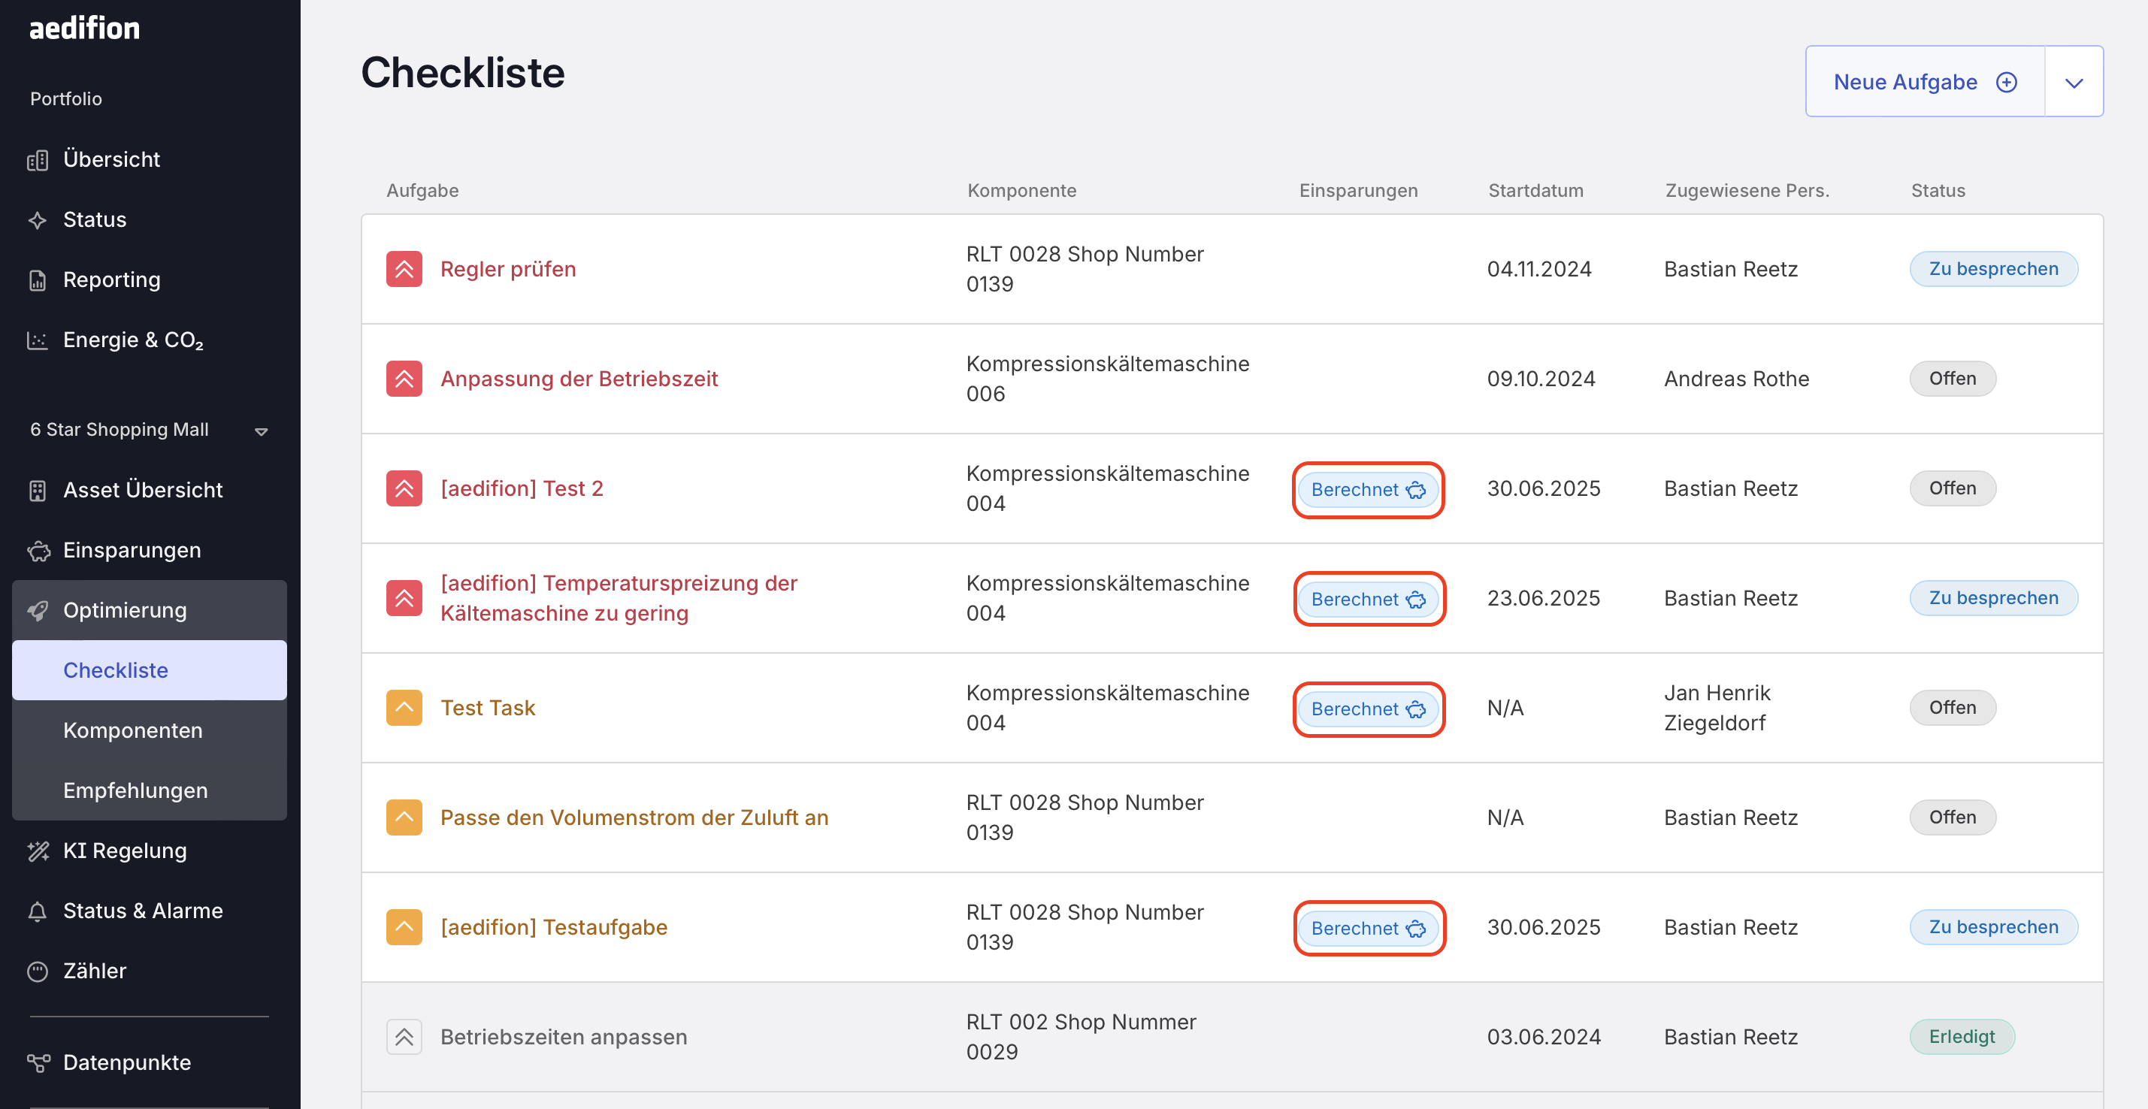Open the Übersicht buildings icon
Image resolution: width=2148 pixels, height=1109 pixels.
(38, 160)
